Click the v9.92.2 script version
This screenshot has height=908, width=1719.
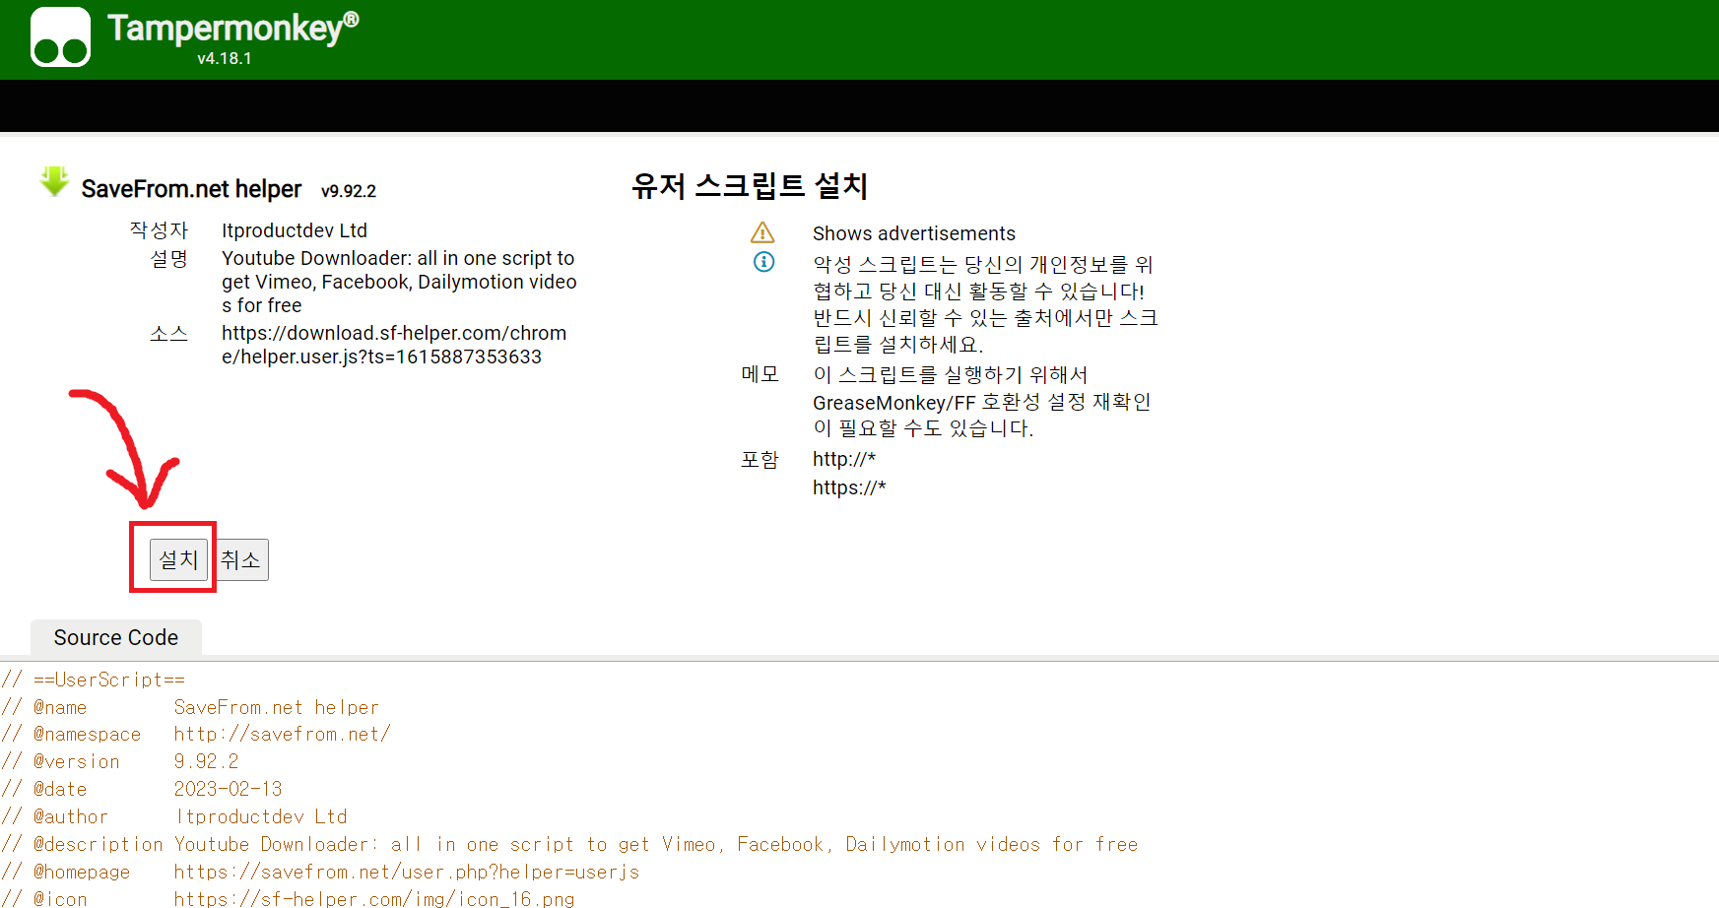point(349,191)
